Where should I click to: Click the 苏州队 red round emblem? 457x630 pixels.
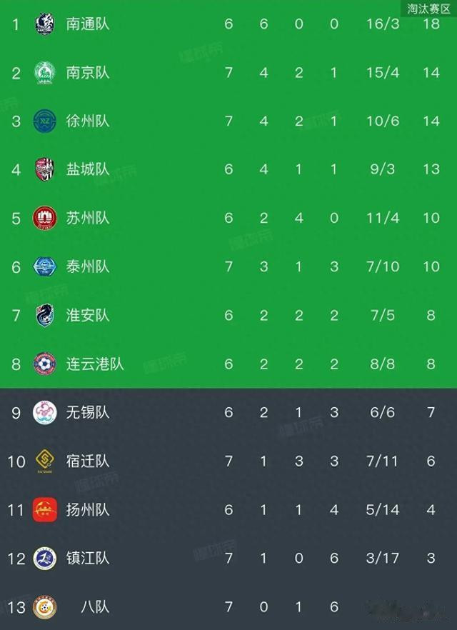coord(44,218)
